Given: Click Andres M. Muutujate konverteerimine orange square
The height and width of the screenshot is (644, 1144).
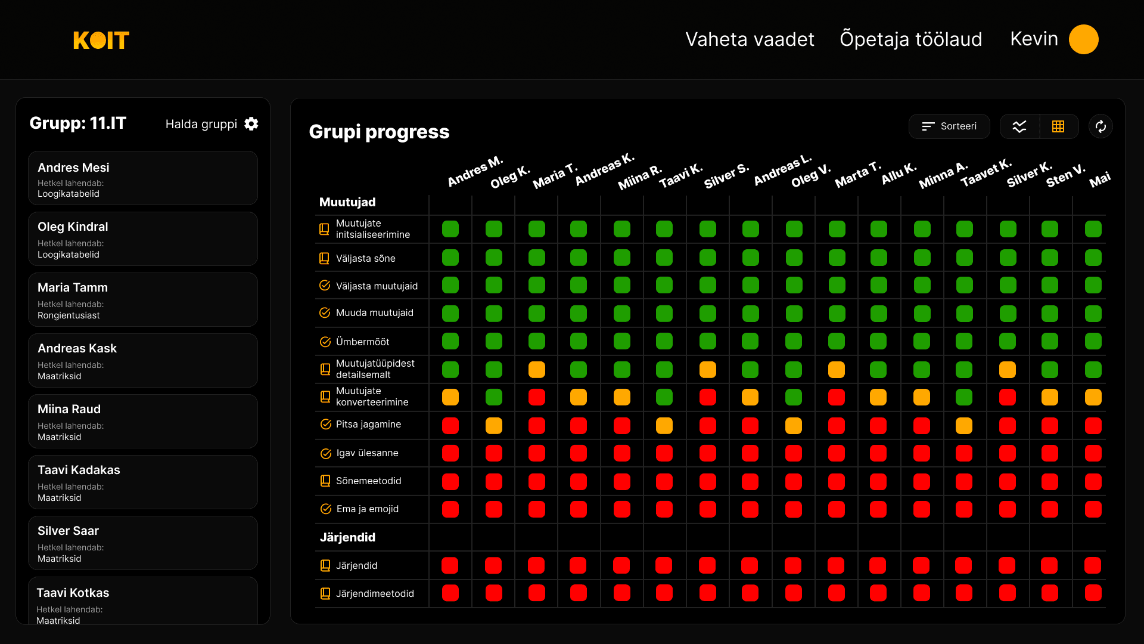Looking at the screenshot, I should coord(450,397).
